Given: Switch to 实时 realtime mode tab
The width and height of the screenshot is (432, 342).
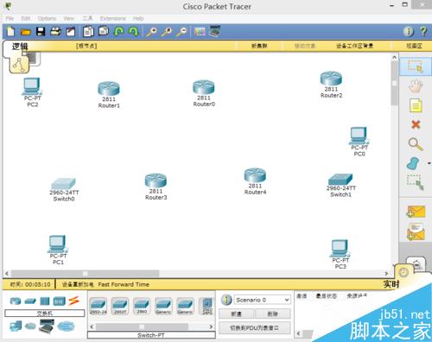Looking at the screenshot, I should pyautogui.click(x=391, y=284).
